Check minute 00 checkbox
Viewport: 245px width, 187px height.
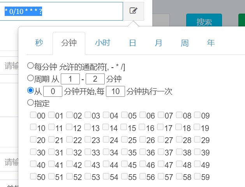click(x=33, y=115)
